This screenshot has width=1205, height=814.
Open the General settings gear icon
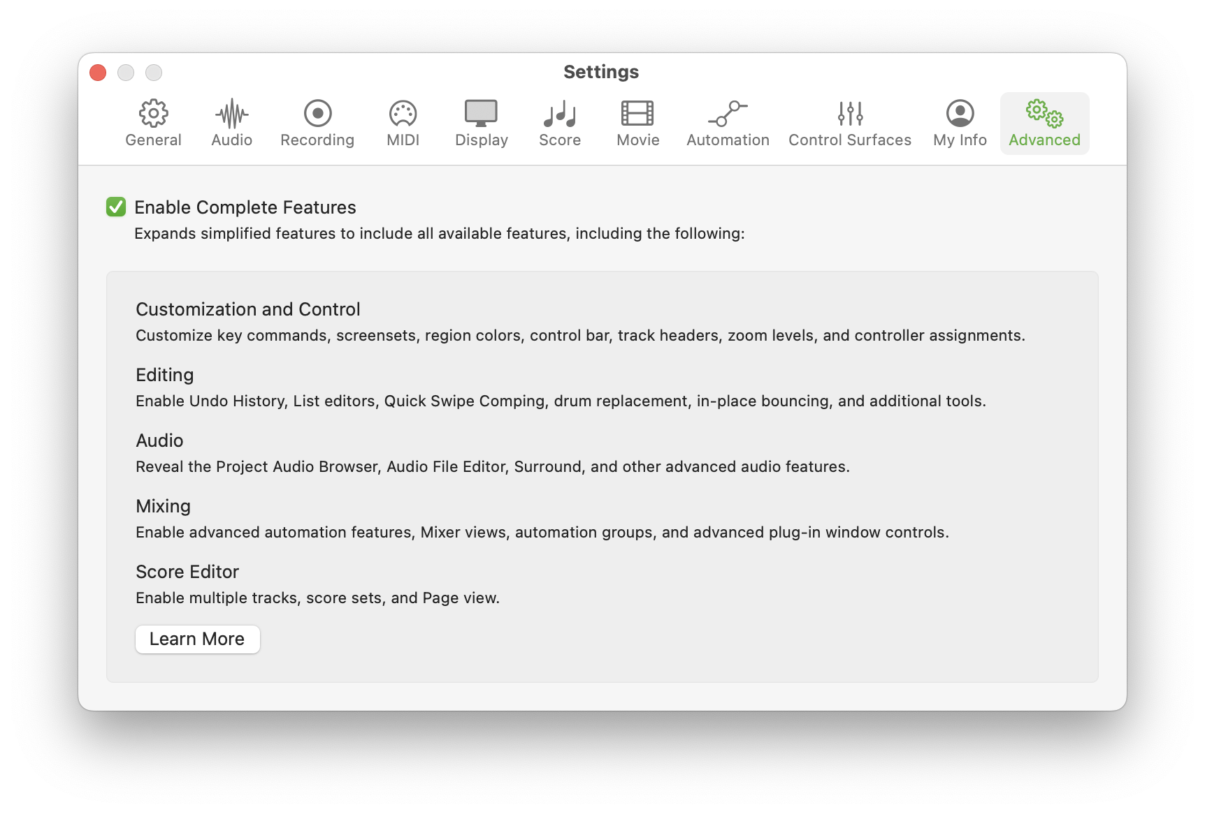(153, 113)
